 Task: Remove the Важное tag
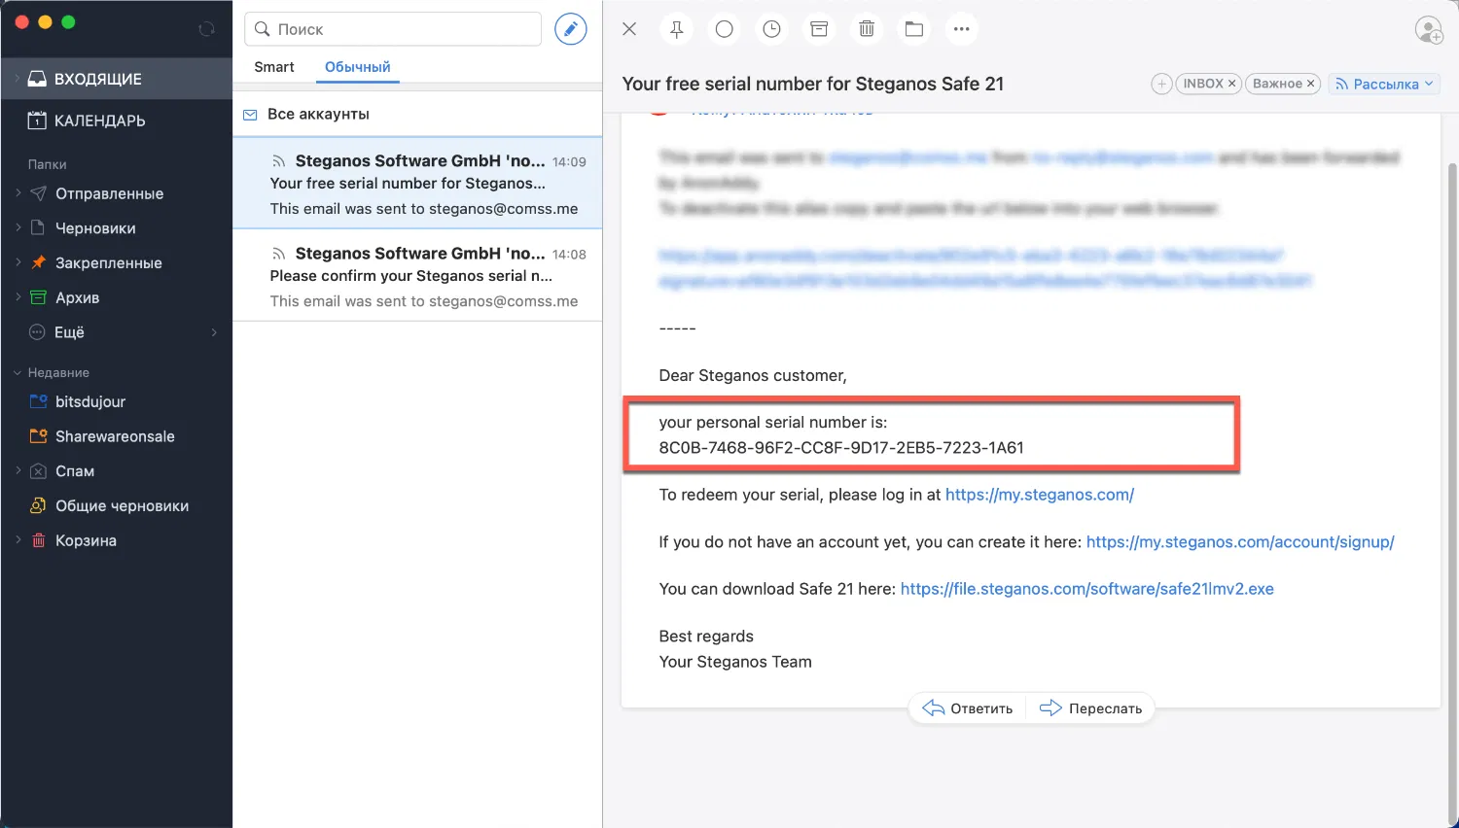(1310, 84)
